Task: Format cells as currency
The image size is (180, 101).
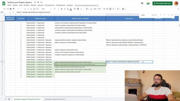Action: (x=25, y=9)
